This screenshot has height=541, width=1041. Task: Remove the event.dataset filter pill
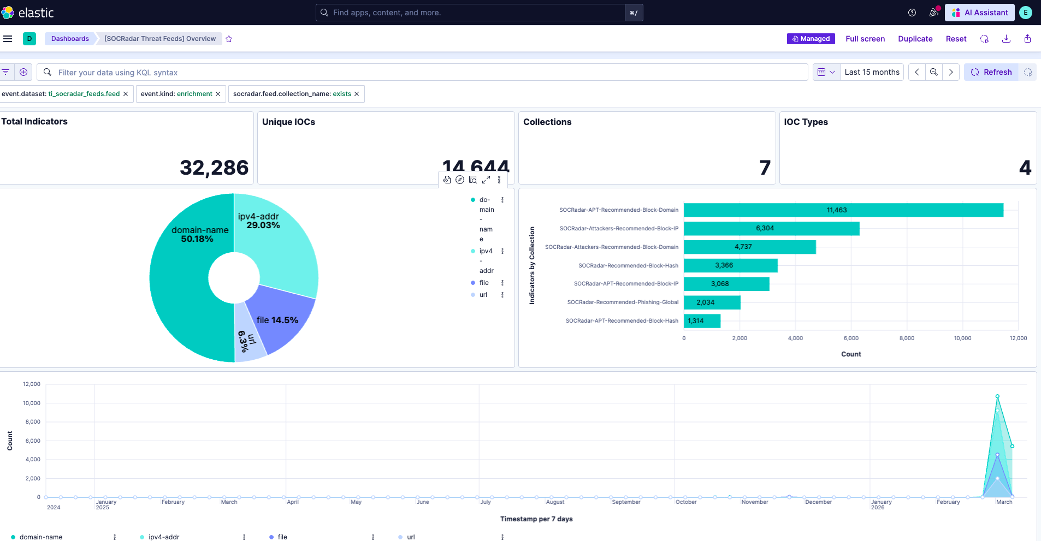[126, 94]
